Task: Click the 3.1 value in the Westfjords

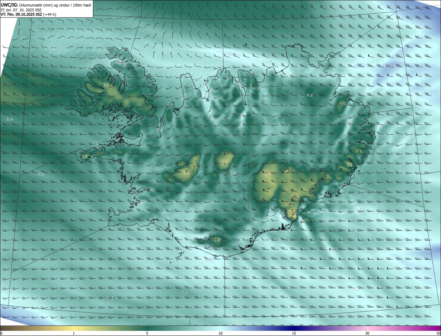Action: (x=106, y=85)
